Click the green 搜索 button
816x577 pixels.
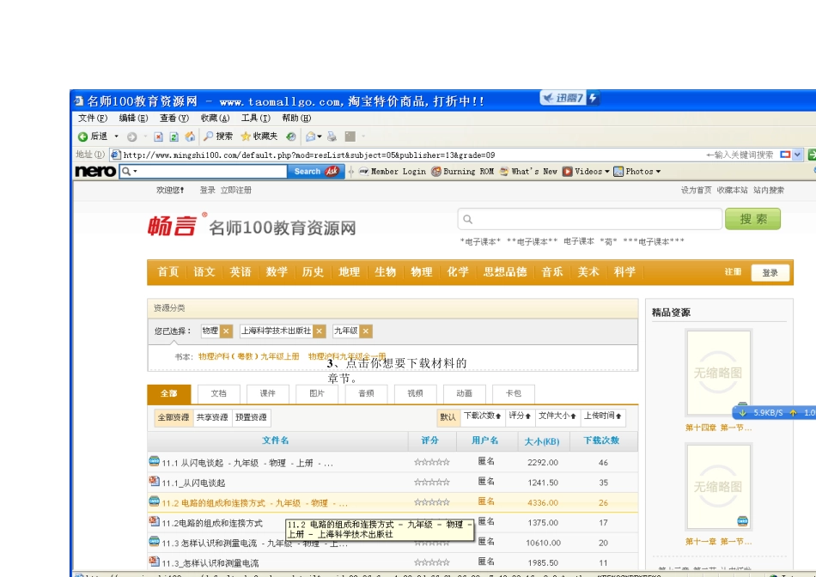click(753, 219)
